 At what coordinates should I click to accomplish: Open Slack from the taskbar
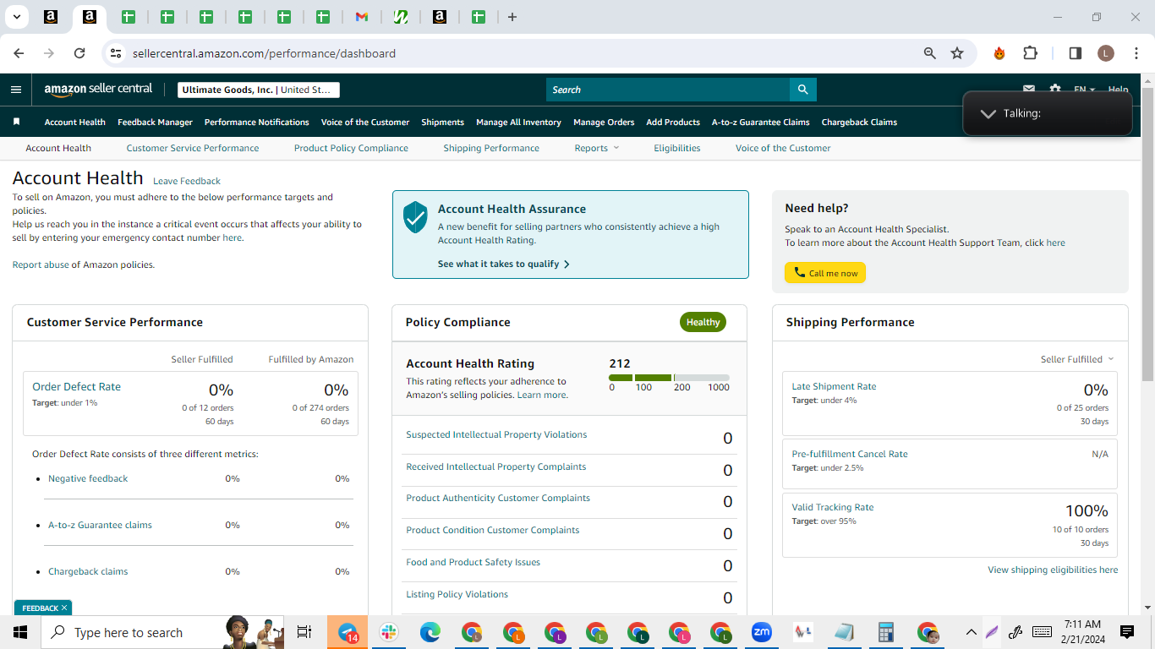click(389, 632)
